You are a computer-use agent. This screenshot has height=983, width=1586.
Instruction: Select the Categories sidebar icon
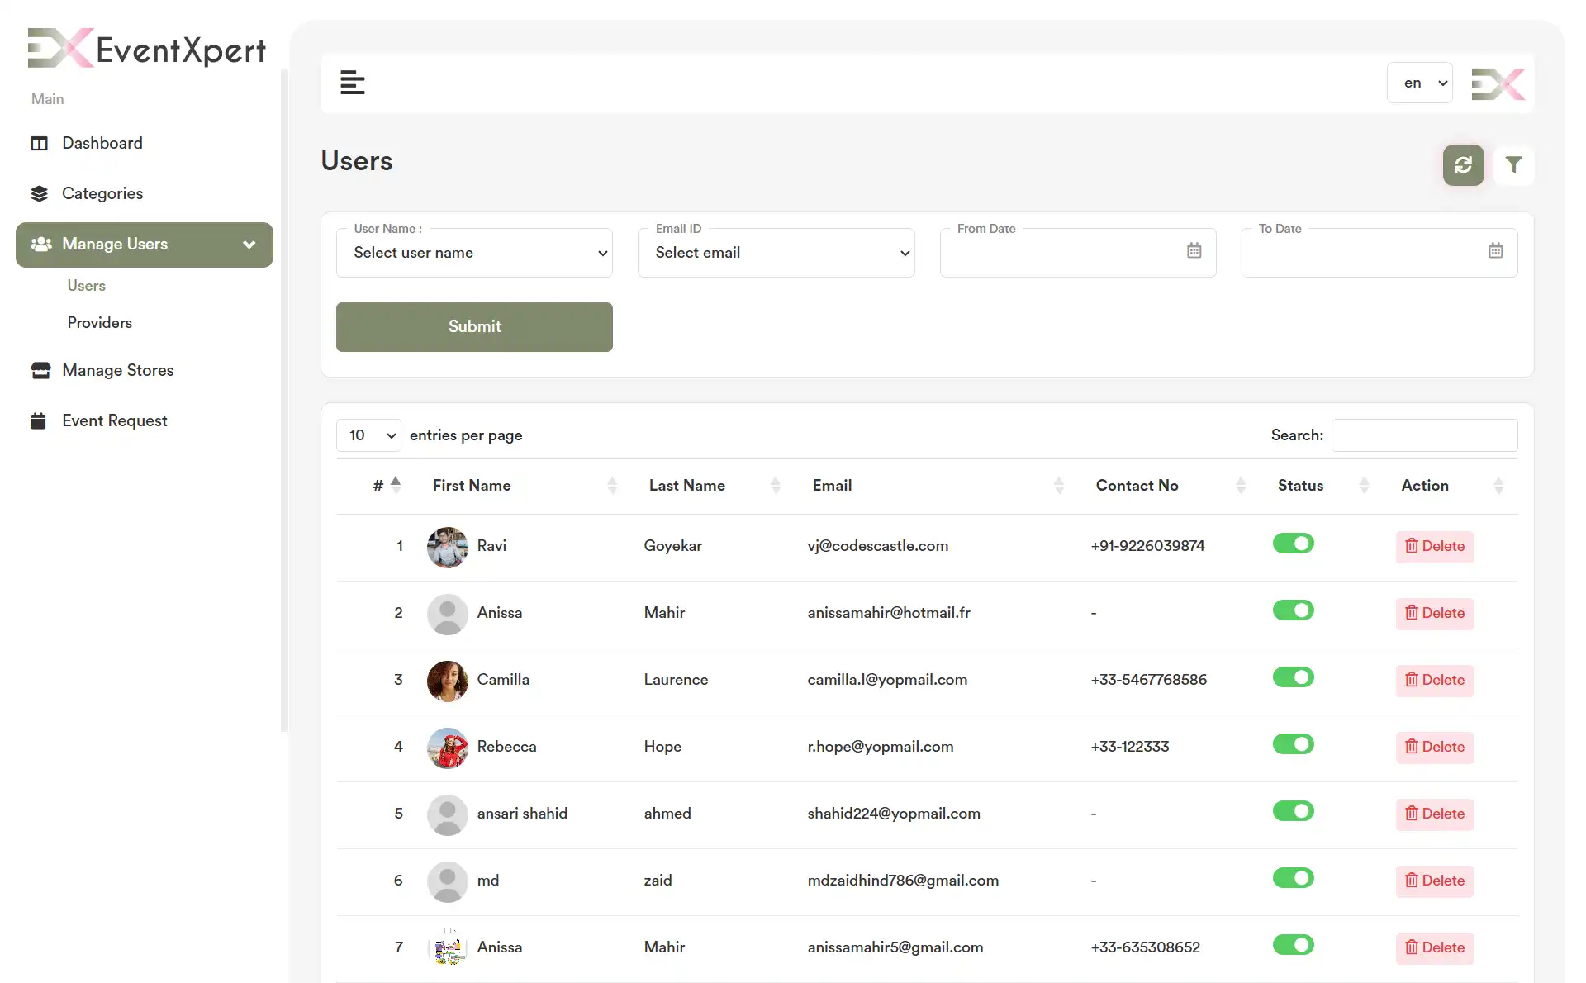[40, 192]
